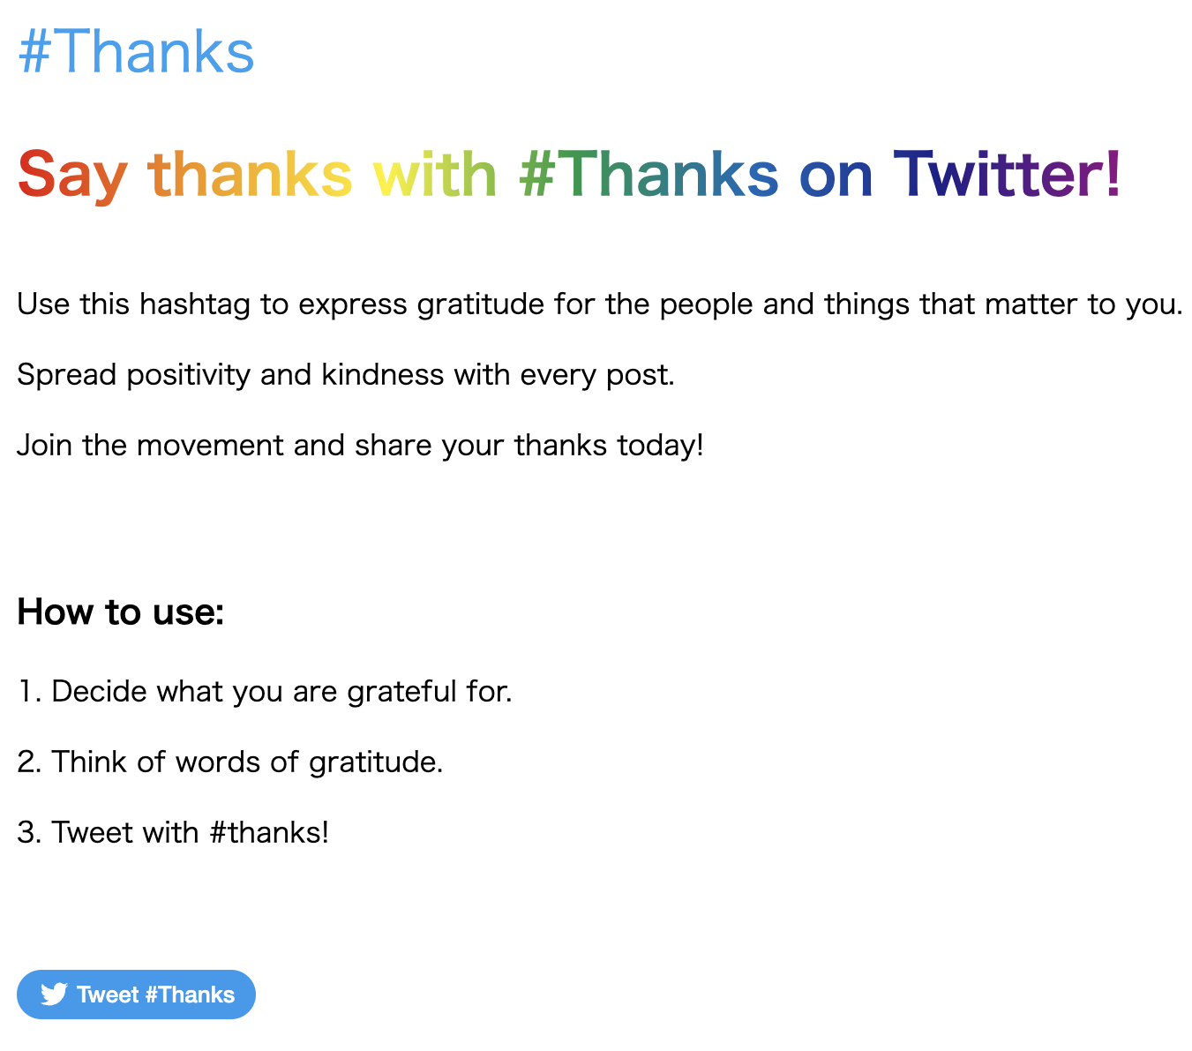Screen dimensions: 1192x1051
Task: Click the line Join the movement and share
Action: tap(360, 445)
